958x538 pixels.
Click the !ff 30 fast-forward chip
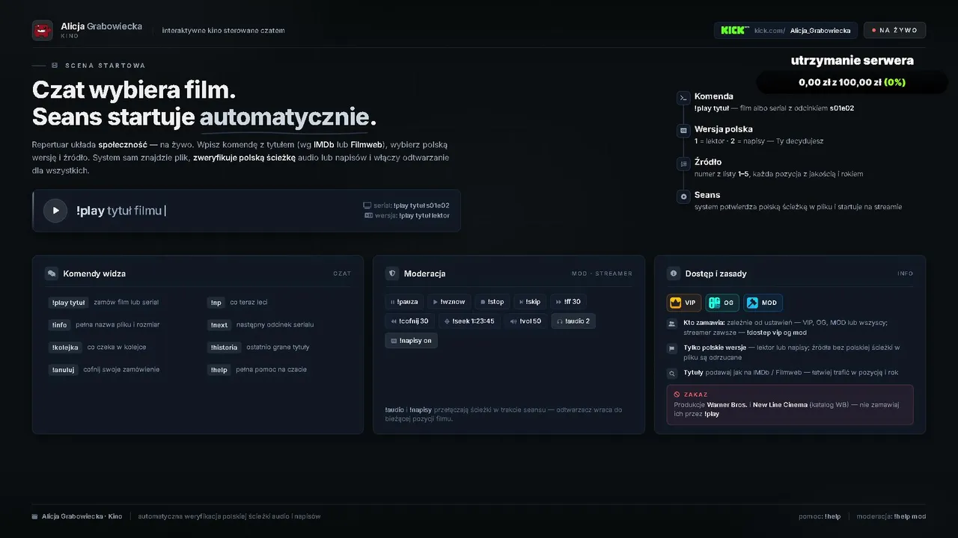[x=568, y=302]
